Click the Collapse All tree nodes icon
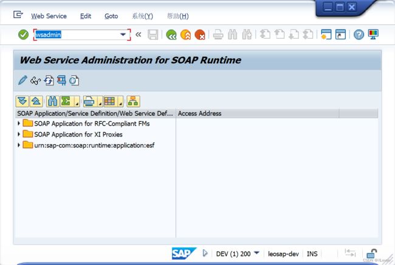Screen dimensions: 395x265 coord(36,101)
